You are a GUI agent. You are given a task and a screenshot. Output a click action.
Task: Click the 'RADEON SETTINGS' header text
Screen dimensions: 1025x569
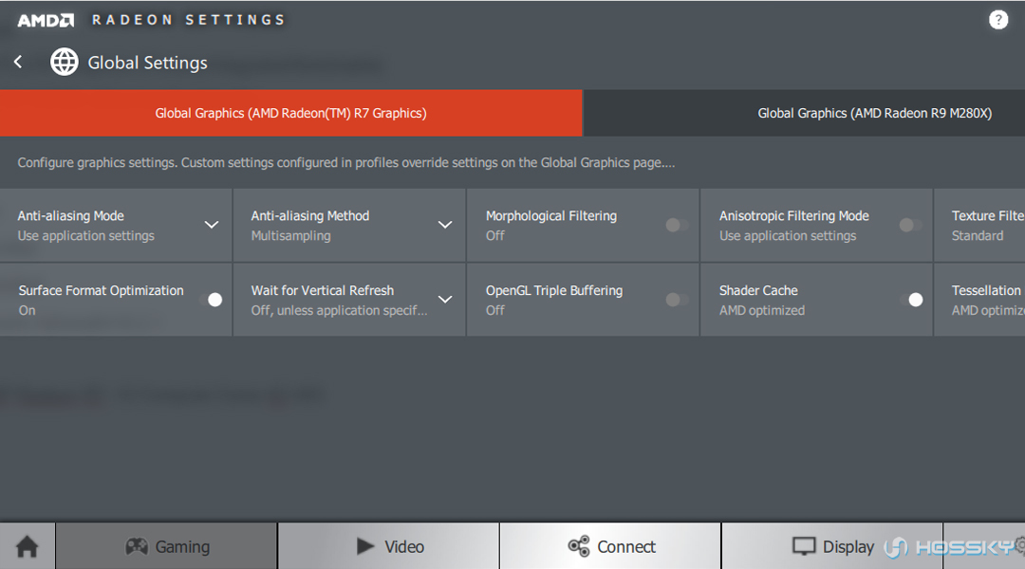[x=188, y=20]
